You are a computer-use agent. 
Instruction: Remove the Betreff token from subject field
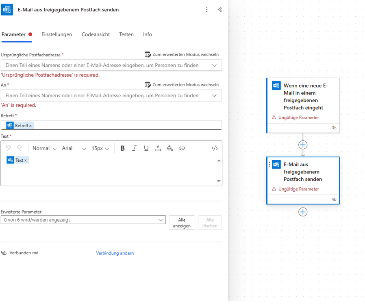pyautogui.click(x=30, y=126)
